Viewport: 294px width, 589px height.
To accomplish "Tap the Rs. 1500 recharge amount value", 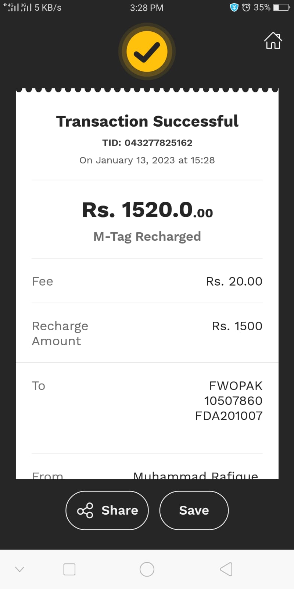I will click(x=237, y=326).
